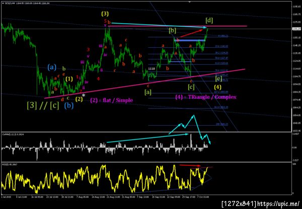
Task: Click the white asterisk marker near (2)
Action: point(84,95)
